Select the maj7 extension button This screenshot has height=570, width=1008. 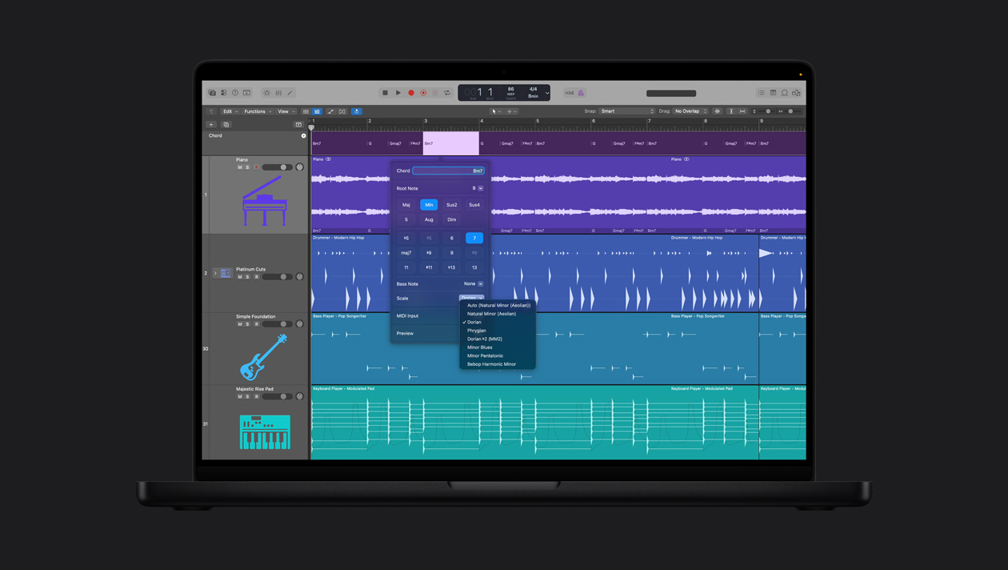pyautogui.click(x=406, y=254)
